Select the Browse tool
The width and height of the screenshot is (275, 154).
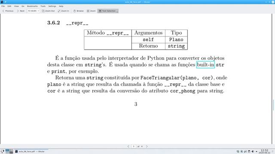click(x=78, y=11)
